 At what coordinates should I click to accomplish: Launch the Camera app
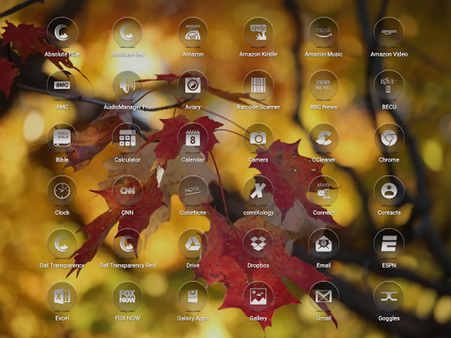pyautogui.click(x=258, y=138)
